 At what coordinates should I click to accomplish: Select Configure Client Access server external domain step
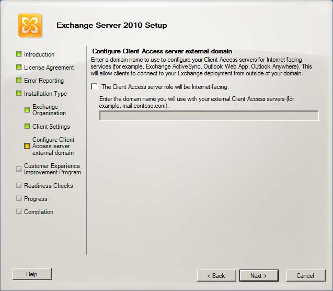tap(53, 147)
